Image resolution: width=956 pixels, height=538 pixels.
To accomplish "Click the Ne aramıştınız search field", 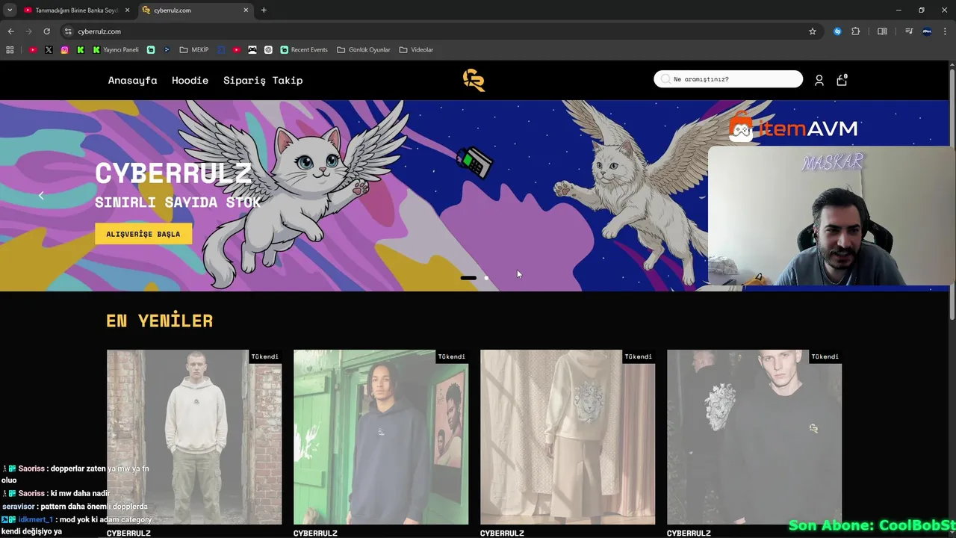I will (728, 79).
